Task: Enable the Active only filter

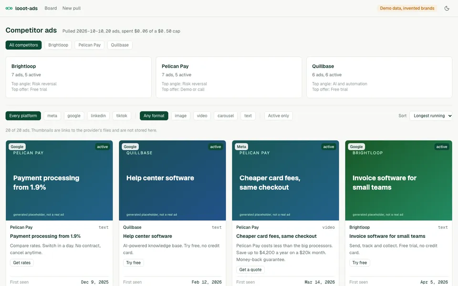Action: (279, 116)
